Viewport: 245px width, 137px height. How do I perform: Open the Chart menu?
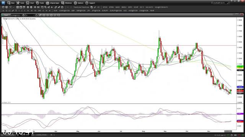tap(30, 3)
